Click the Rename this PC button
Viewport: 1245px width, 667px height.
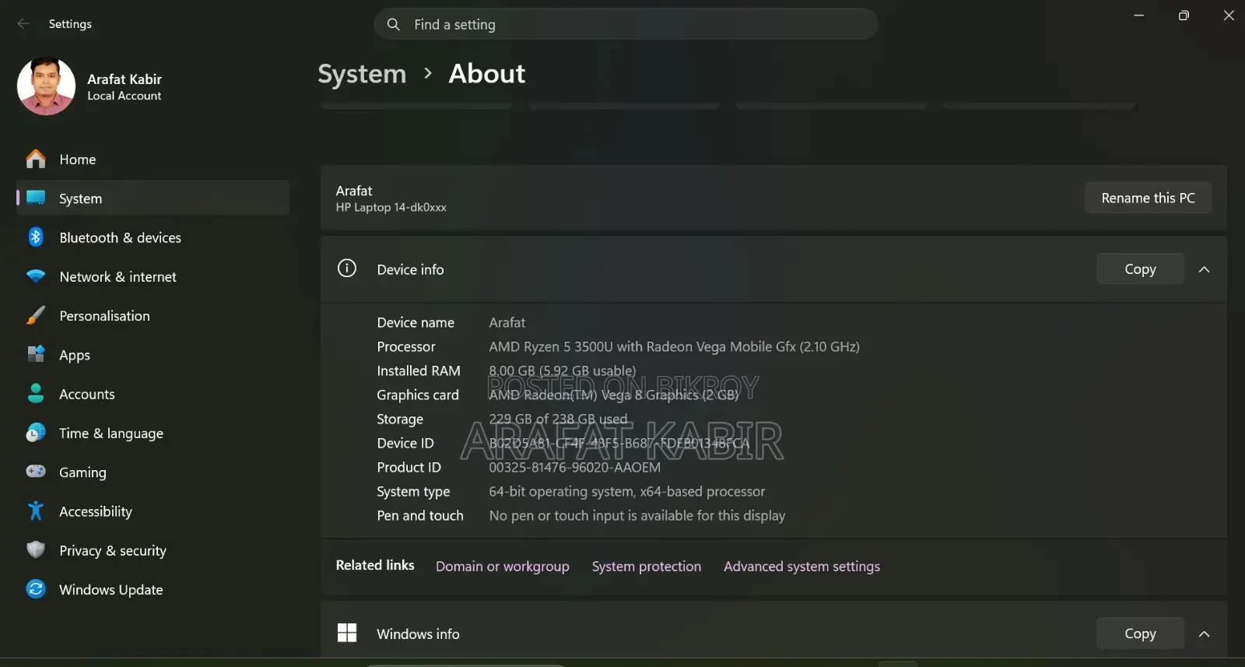click(x=1148, y=198)
